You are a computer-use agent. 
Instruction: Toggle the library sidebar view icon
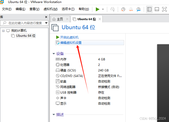(149, 9)
